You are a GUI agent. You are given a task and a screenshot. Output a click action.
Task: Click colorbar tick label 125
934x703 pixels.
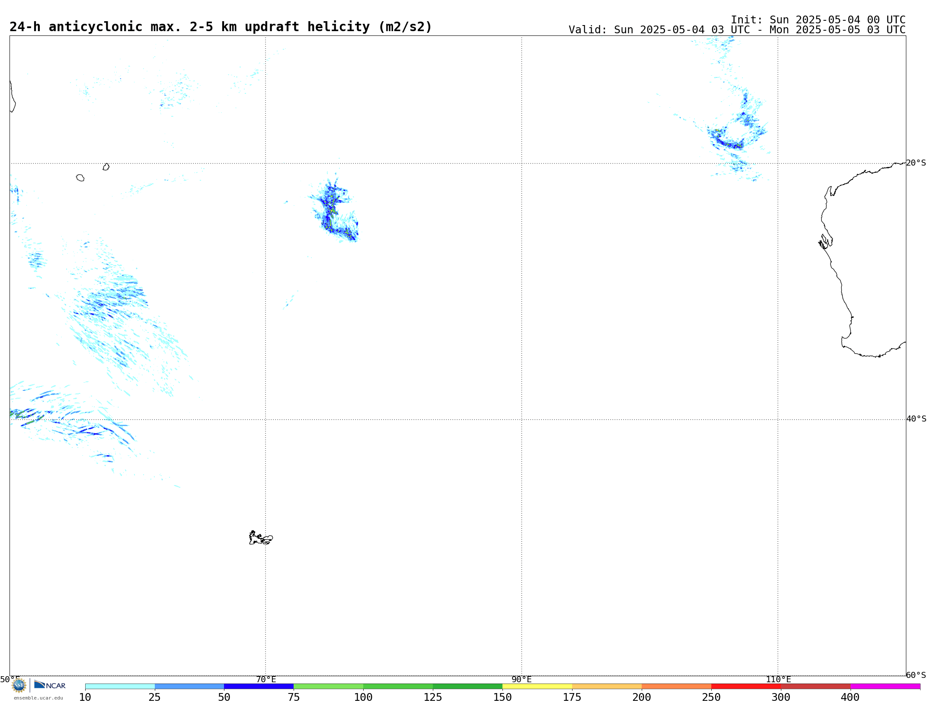click(433, 697)
